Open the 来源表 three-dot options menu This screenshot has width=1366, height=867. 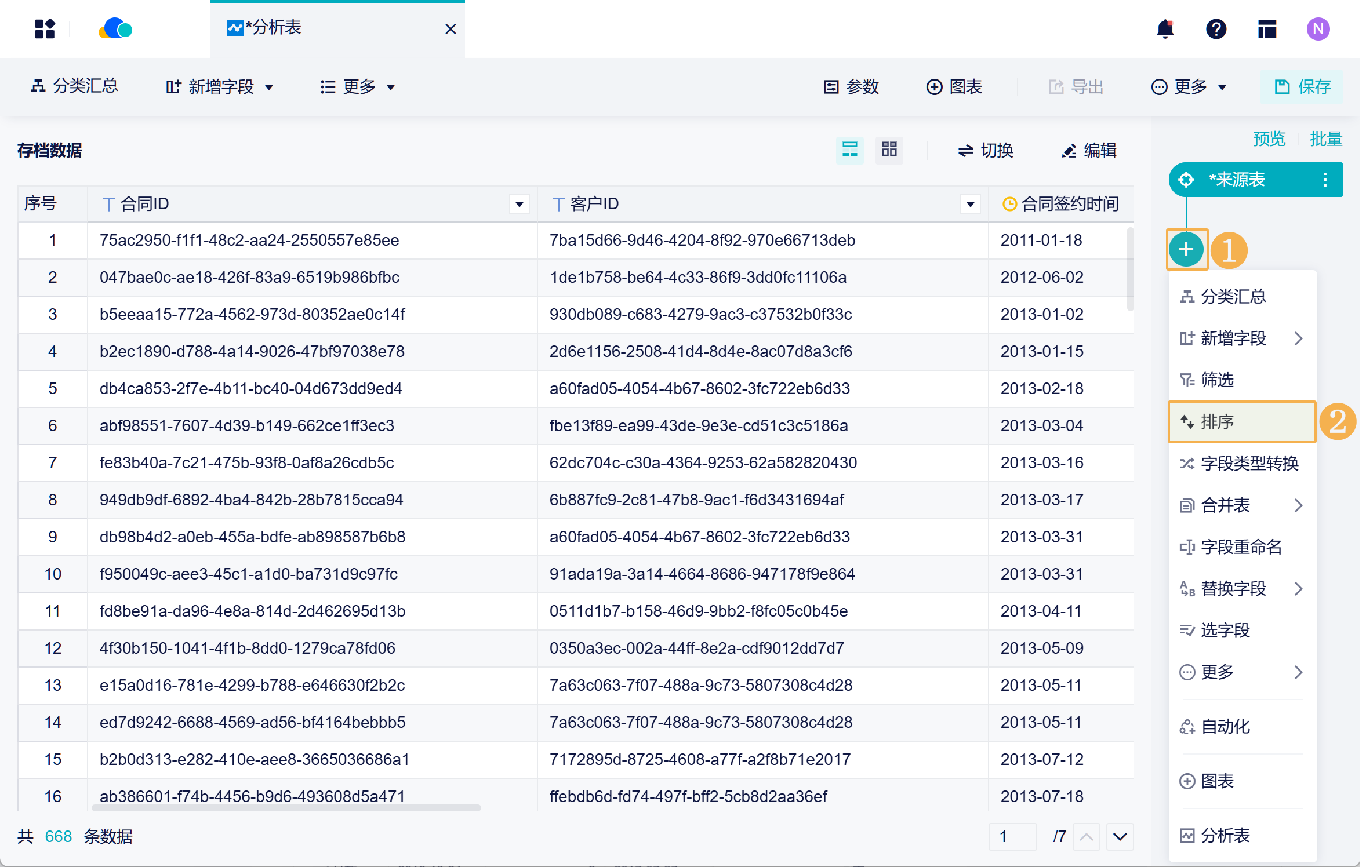tap(1325, 180)
